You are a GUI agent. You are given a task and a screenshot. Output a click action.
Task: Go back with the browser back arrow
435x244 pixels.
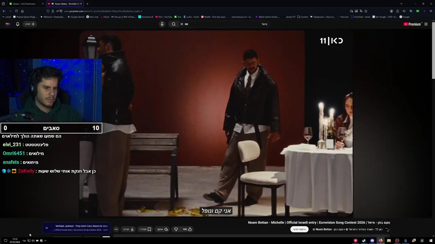[x=4, y=11]
